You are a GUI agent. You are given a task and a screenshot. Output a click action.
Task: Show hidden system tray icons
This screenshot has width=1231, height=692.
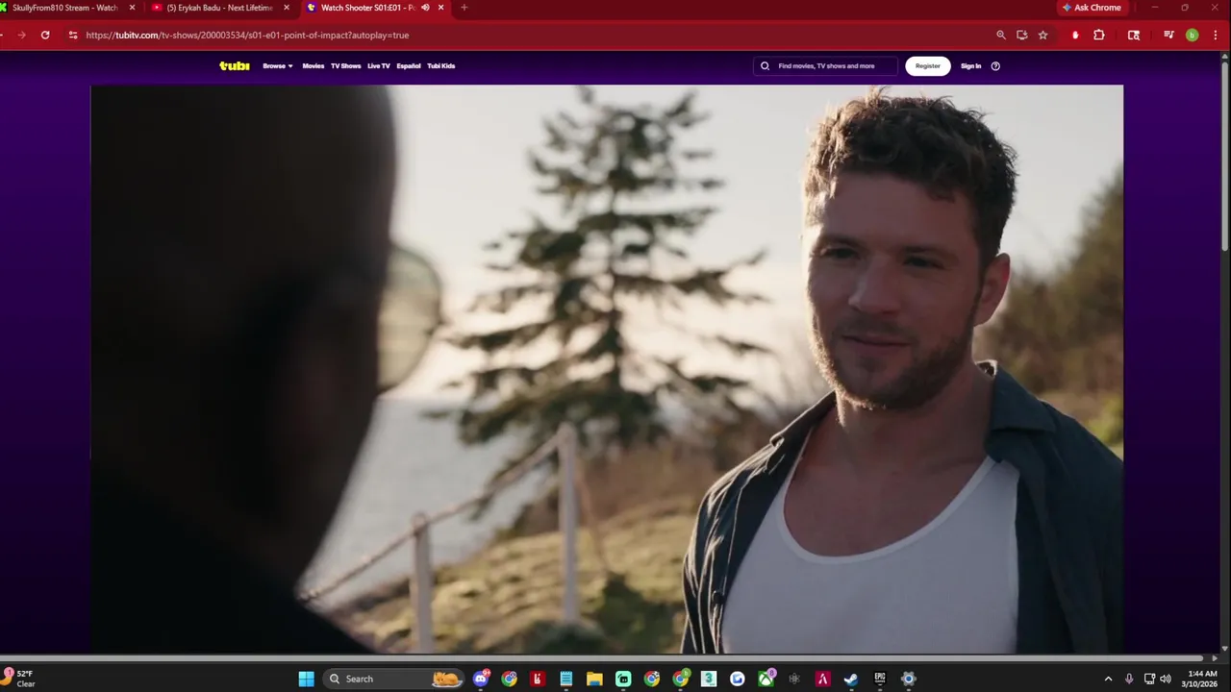point(1108,680)
